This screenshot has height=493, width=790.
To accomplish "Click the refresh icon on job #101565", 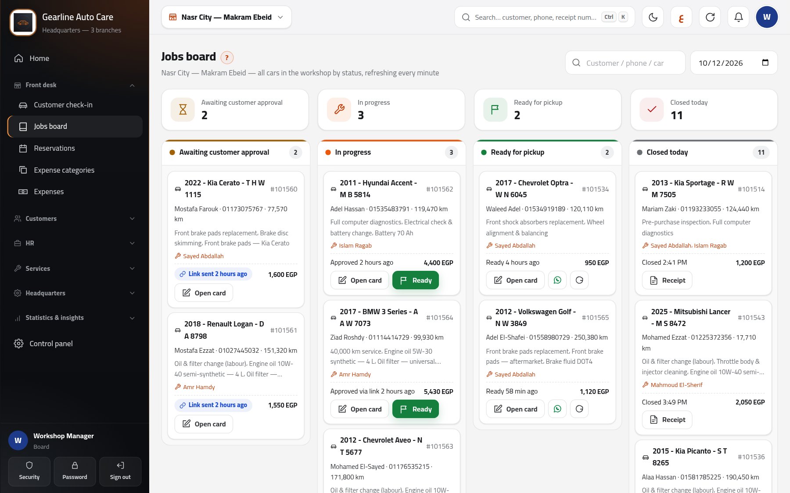I will pos(579,409).
